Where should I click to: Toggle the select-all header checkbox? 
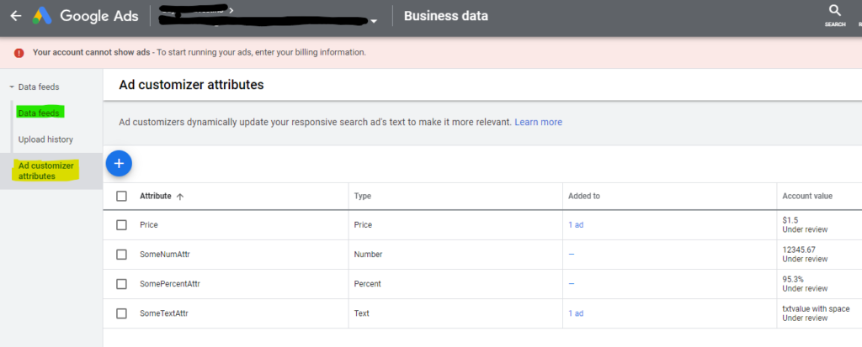[x=121, y=196]
